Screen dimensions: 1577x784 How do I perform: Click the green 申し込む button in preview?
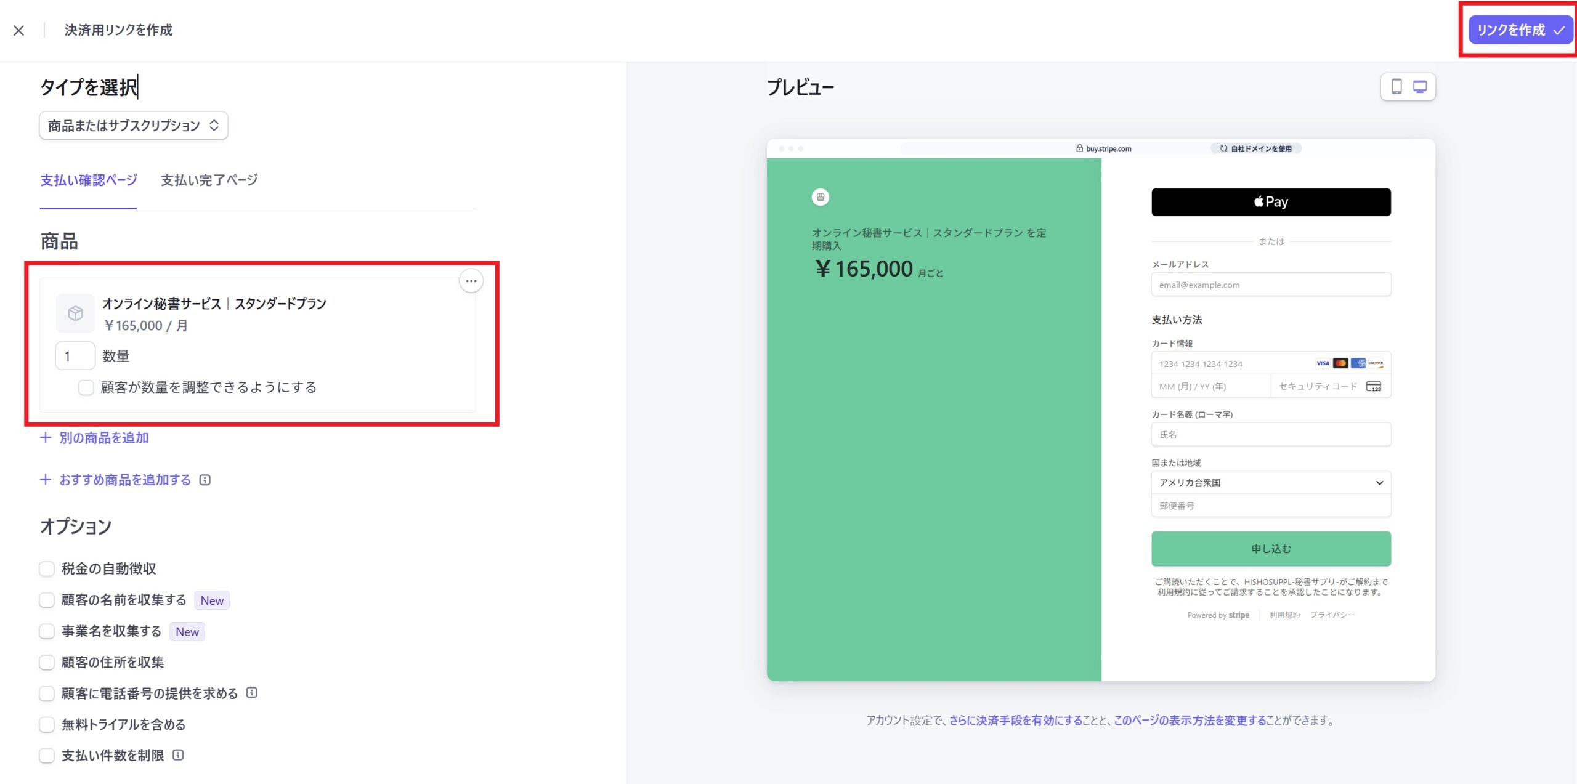[1271, 549]
